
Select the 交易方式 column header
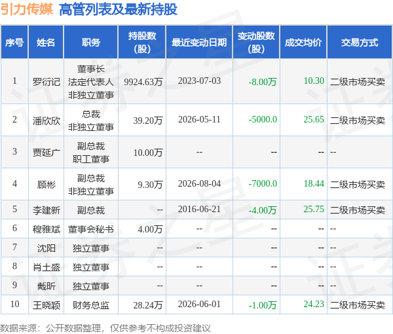tap(360, 43)
